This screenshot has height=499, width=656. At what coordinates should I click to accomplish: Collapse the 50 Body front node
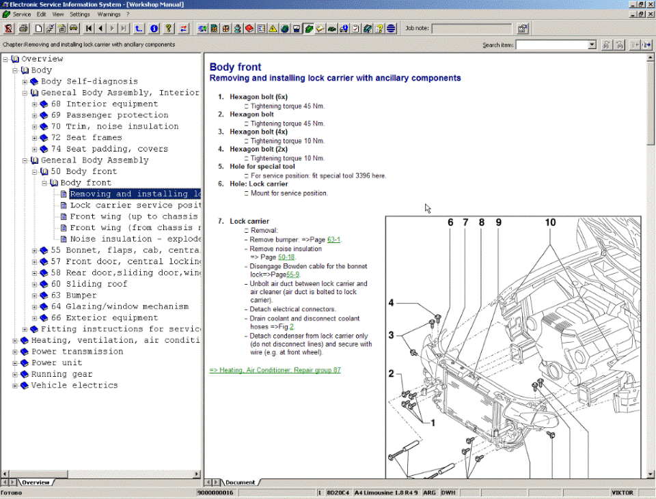coord(35,172)
